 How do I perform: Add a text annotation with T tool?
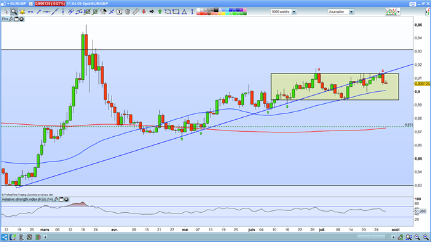coord(119,12)
